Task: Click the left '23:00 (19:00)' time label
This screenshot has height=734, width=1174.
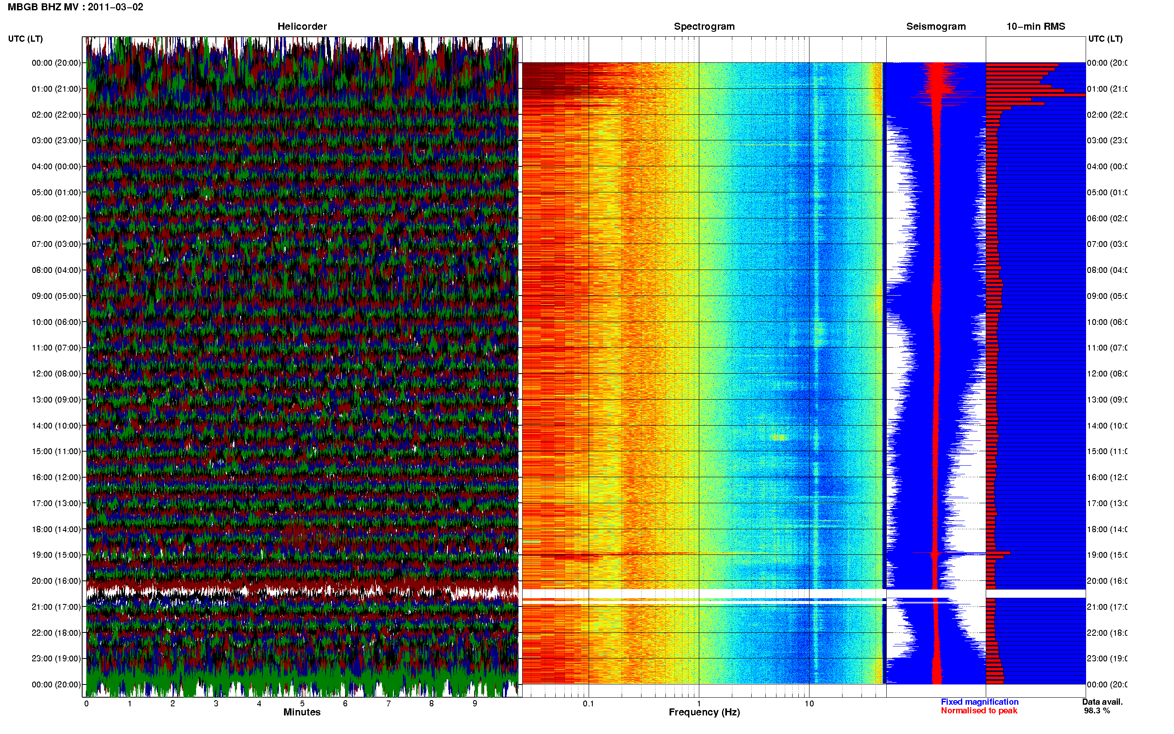Action: point(56,658)
